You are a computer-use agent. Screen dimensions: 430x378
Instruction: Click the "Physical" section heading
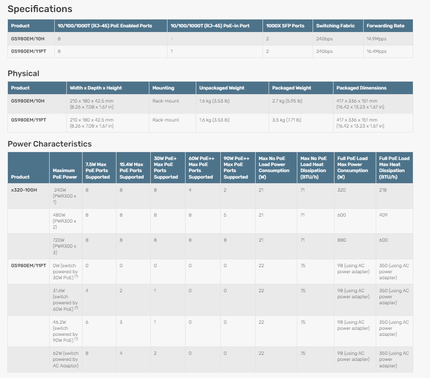click(x=24, y=73)
